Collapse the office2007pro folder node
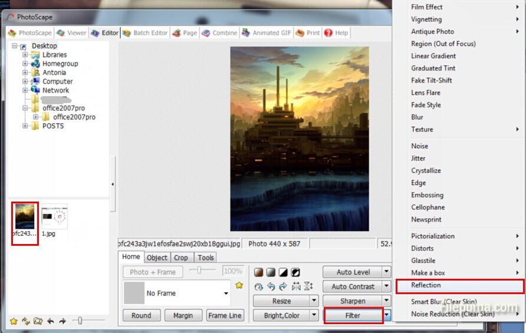 (25, 108)
